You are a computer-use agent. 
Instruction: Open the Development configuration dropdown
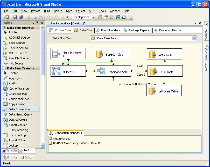tap(94, 17)
